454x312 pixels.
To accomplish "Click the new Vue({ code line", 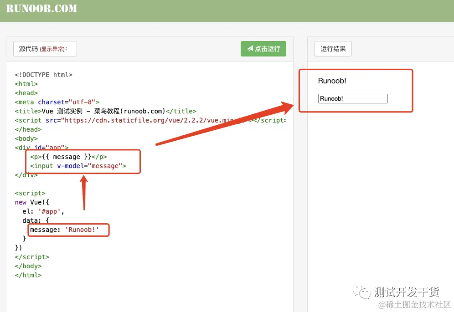I will tap(32, 202).
